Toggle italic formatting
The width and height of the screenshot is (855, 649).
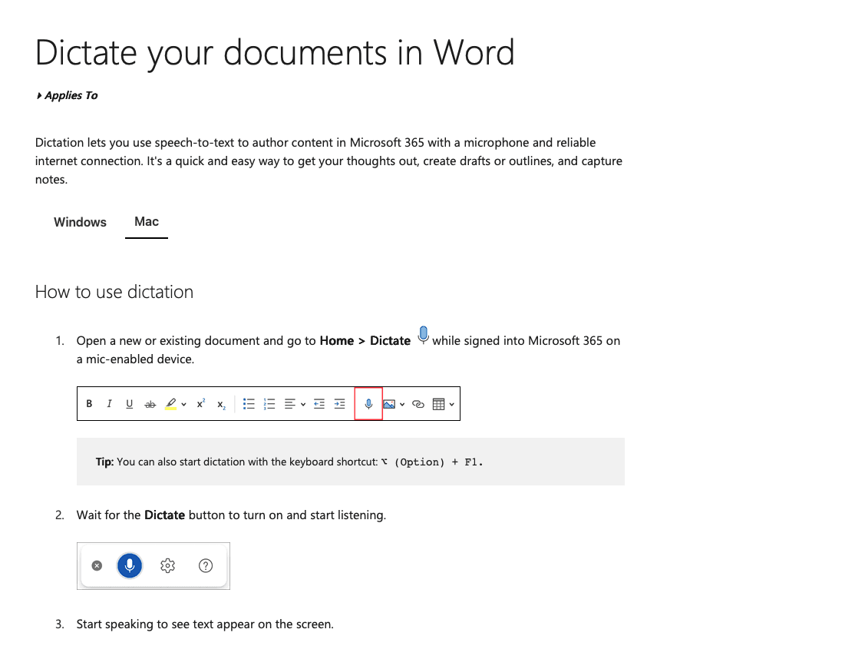(x=109, y=403)
